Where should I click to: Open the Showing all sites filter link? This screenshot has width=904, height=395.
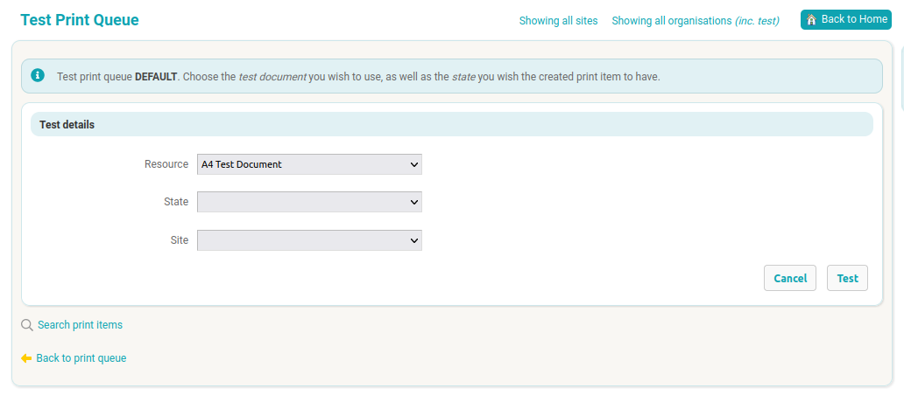(x=558, y=21)
